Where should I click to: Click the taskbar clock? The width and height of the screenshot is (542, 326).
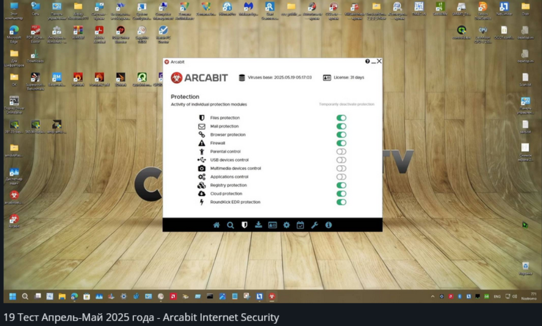[529, 296]
